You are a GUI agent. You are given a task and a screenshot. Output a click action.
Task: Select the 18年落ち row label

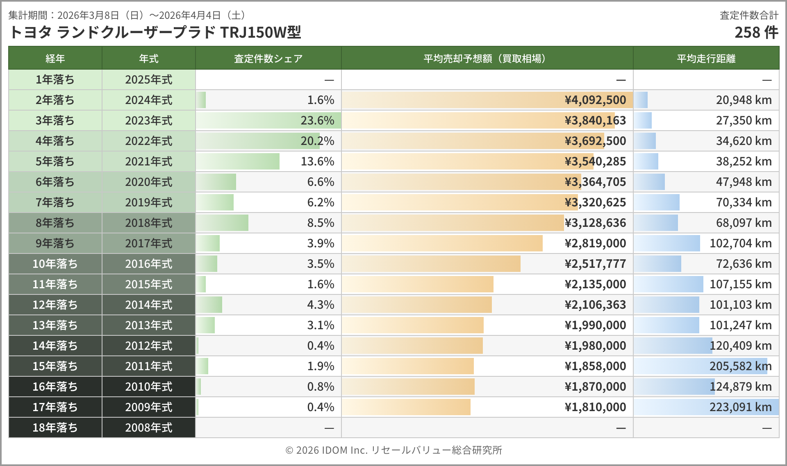55,428
